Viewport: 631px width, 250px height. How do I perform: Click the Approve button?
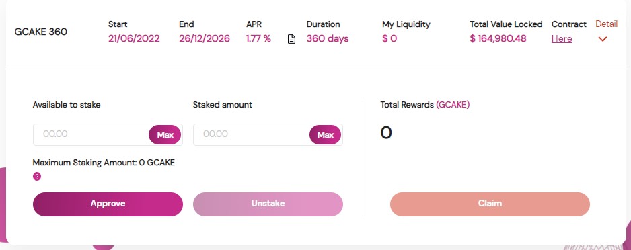pyautogui.click(x=108, y=204)
